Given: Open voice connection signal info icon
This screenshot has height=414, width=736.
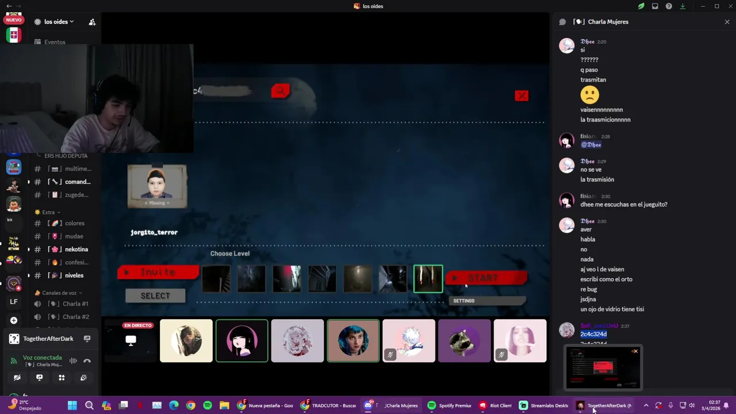Looking at the screenshot, I should (14, 361).
